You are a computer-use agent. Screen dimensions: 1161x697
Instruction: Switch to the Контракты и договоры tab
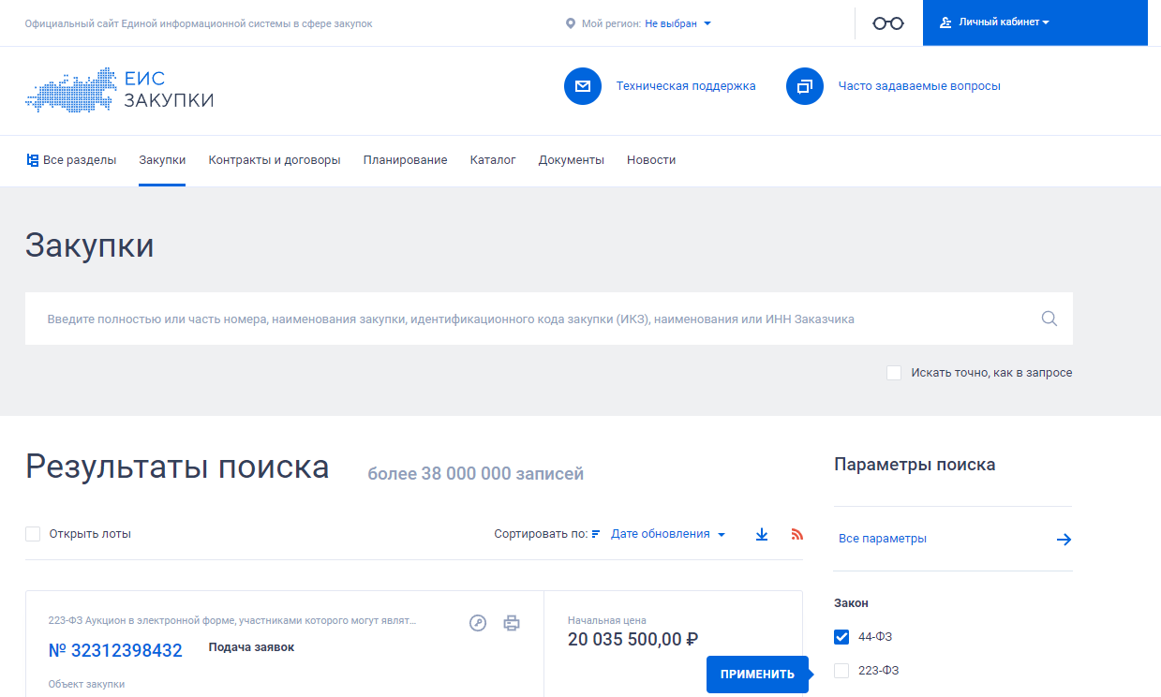click(272, 159)
